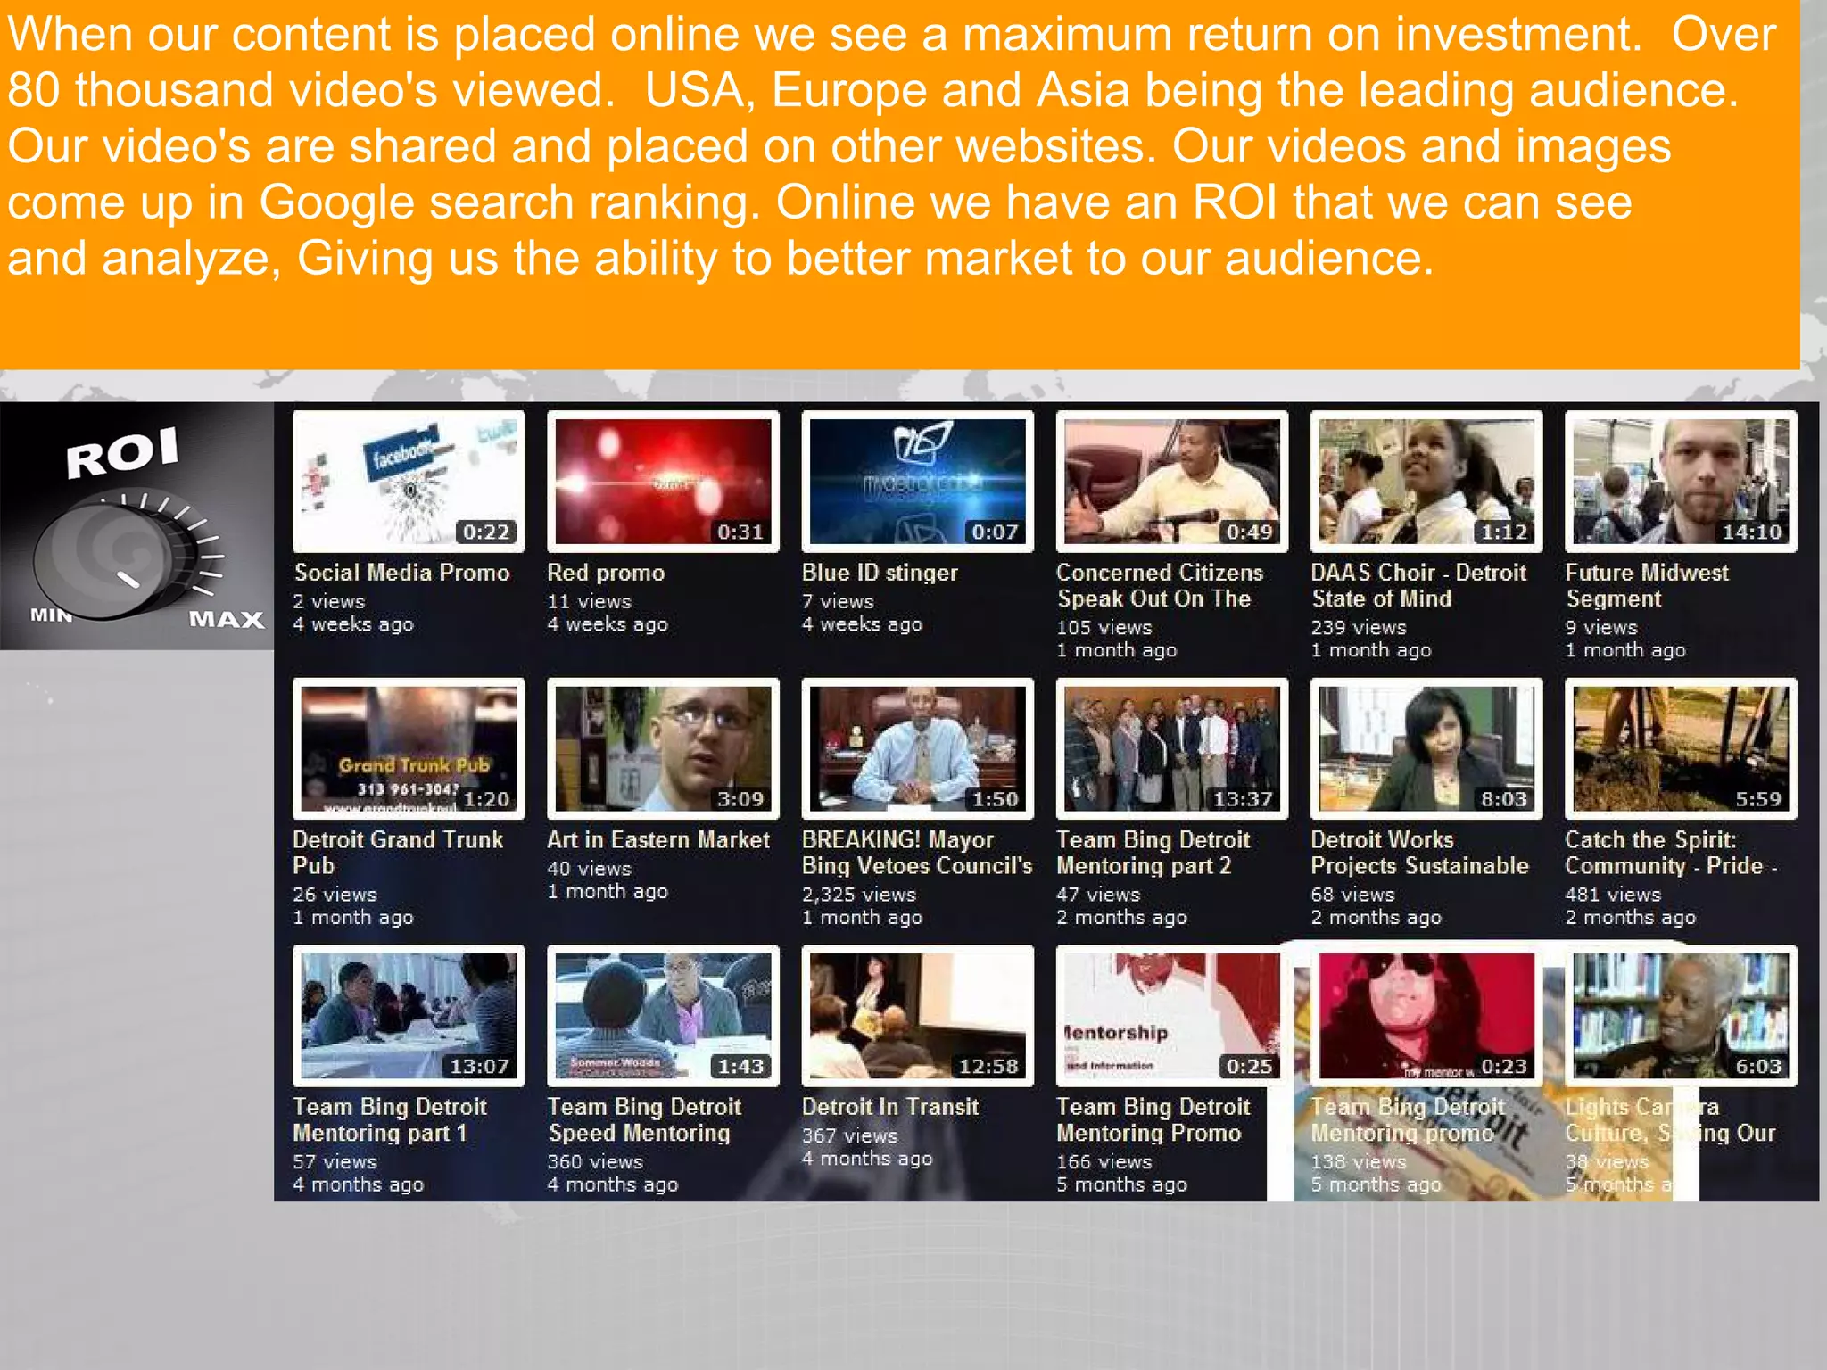This screenshot has width=1827, height=1370.
Task: Click Detroit Works Projects Sustainable title
Action: 1419,852
